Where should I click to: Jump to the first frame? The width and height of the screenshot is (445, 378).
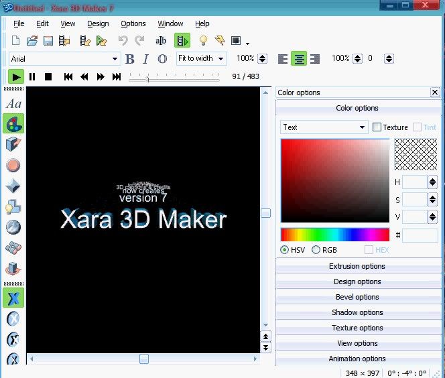pyautogui.click(x=68, y=76)
